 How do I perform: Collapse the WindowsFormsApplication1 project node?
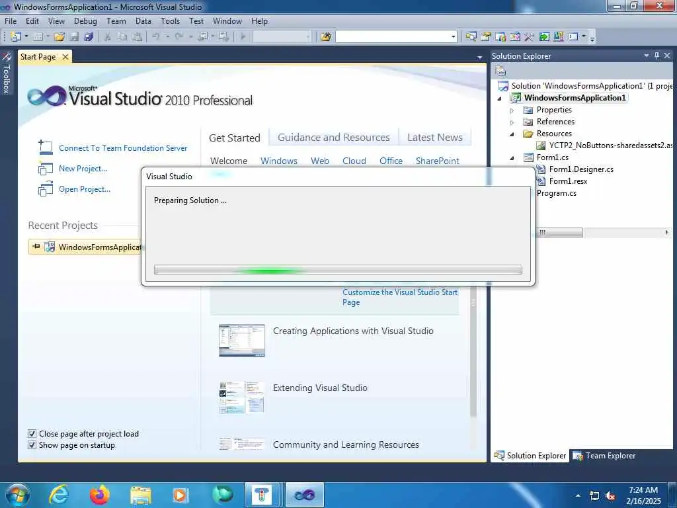(500, 99)
